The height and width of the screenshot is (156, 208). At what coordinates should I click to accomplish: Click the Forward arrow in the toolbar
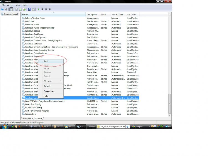click(x=6, y=9)
